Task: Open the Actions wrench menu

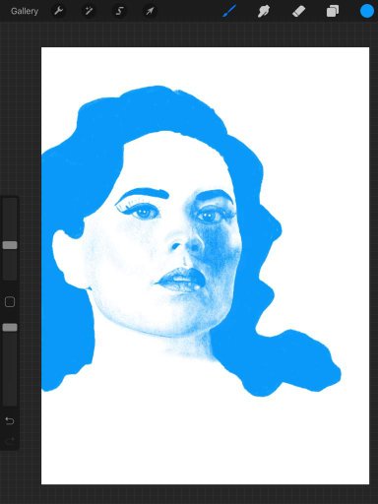Action: [58, 11]
